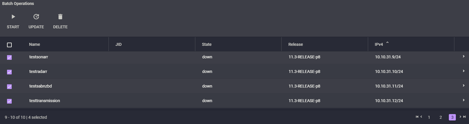Viewport: 469px width, 124px height.
Task: Switch to page 2 of the table
Action: [441, 117]
